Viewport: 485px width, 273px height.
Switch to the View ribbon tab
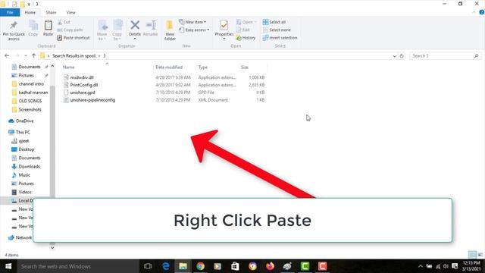tap(70, 12)
